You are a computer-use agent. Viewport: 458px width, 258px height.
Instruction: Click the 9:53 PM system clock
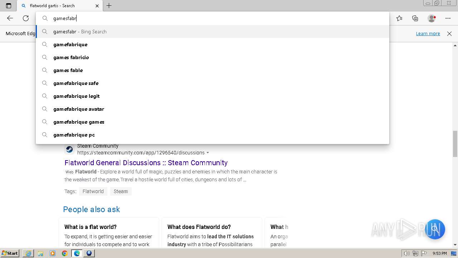(439, 253)
